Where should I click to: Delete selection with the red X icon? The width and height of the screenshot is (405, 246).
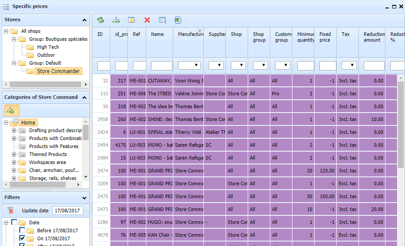tap(147, 20)
